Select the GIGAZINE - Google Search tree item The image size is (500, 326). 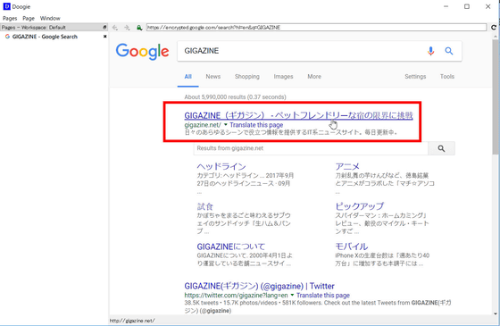[x=45, y=37]
